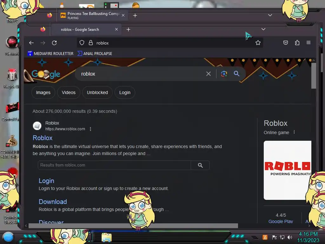Click the horizontal scrollbar at page bottom
Viewport: 325px width, 244px height.
[x=133, y=226]
